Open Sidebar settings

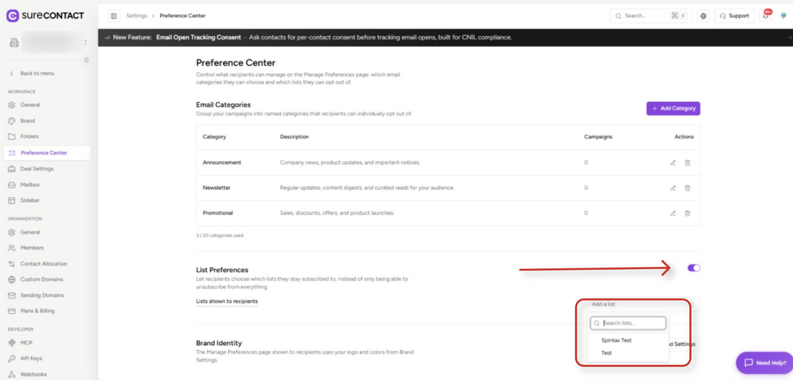(x=30, y=200)
